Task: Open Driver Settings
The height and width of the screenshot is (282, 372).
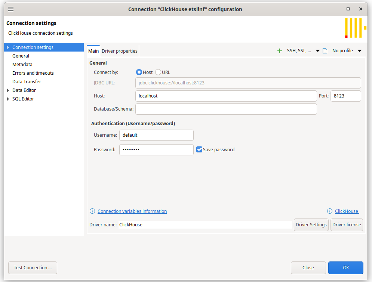Action: coord(311,224)
